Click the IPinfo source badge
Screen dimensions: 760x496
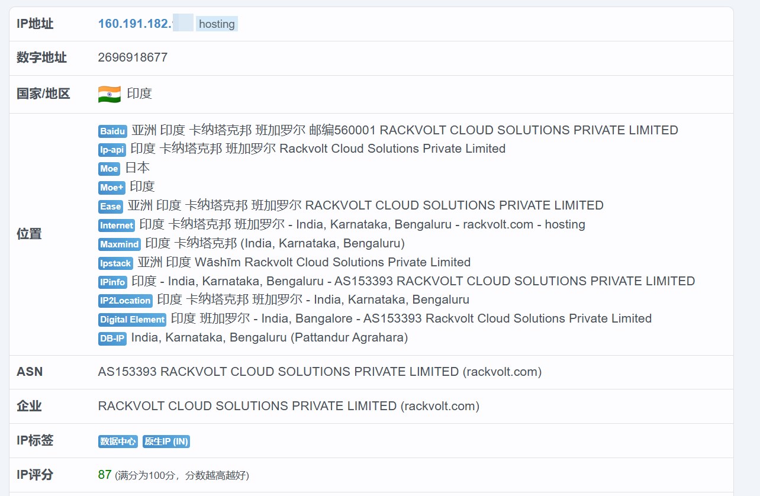click(x=112, y=282)
